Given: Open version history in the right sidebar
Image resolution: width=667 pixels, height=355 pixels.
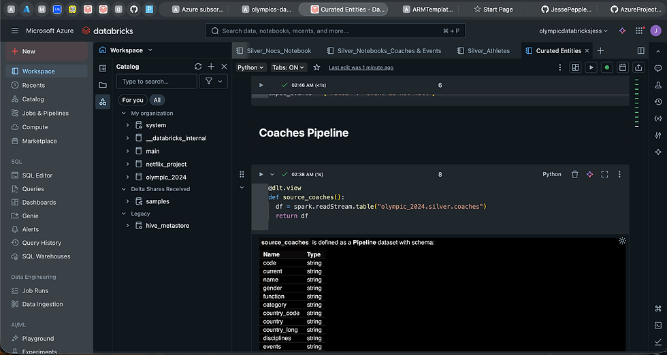Looking at the screenshot, I should [657, 101].
